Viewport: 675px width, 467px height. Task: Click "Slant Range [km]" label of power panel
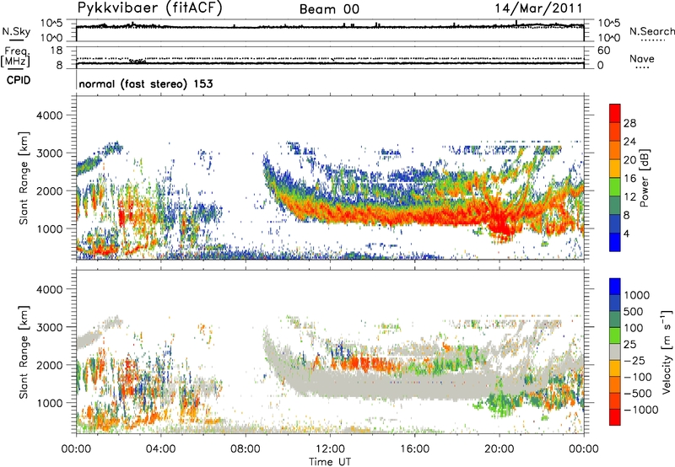24,178
